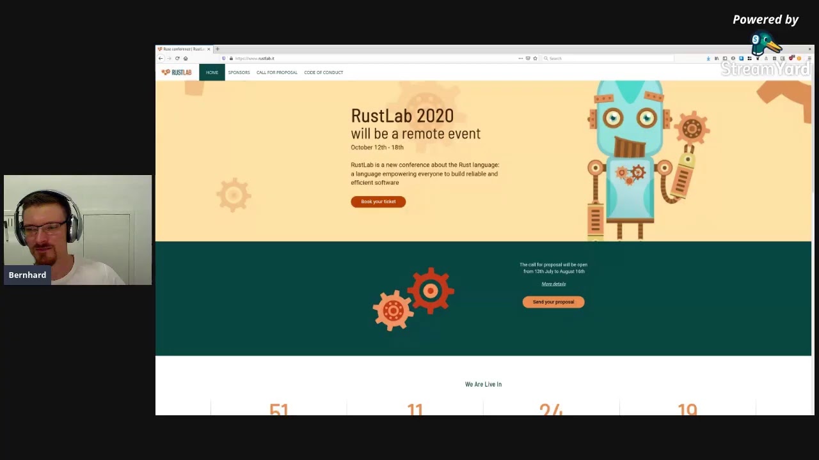Click the 'October 12th - 18th' date text
The image size is (819, 460).
377,148
